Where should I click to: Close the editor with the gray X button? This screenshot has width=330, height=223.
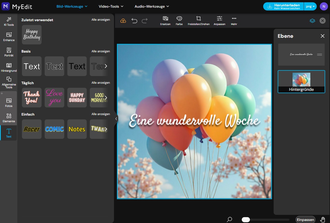323,21
